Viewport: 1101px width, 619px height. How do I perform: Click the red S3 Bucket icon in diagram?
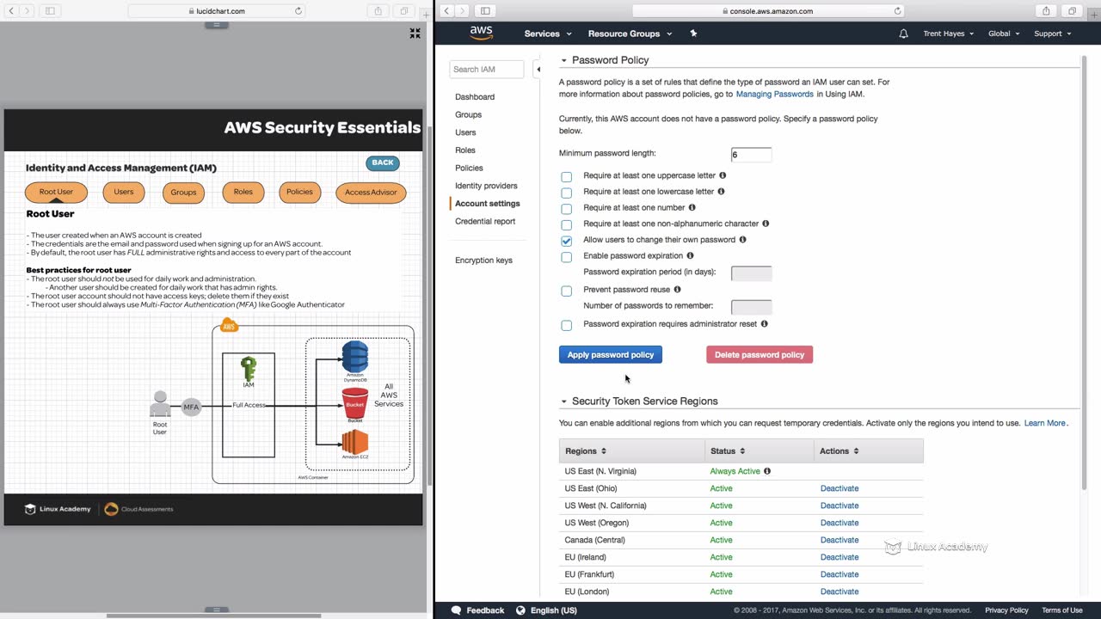[x=355, y=402]
